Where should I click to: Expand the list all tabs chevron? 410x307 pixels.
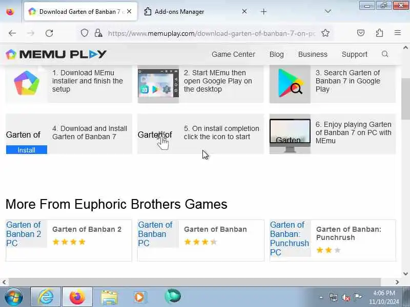327,11
